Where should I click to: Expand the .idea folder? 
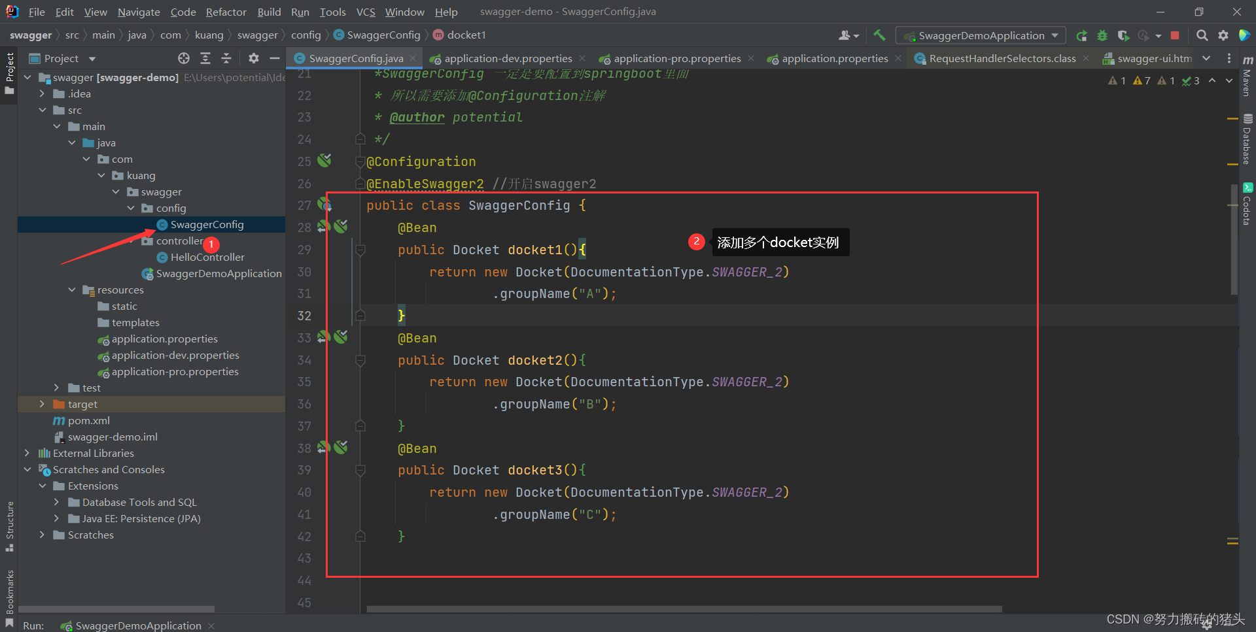[43, 93]
